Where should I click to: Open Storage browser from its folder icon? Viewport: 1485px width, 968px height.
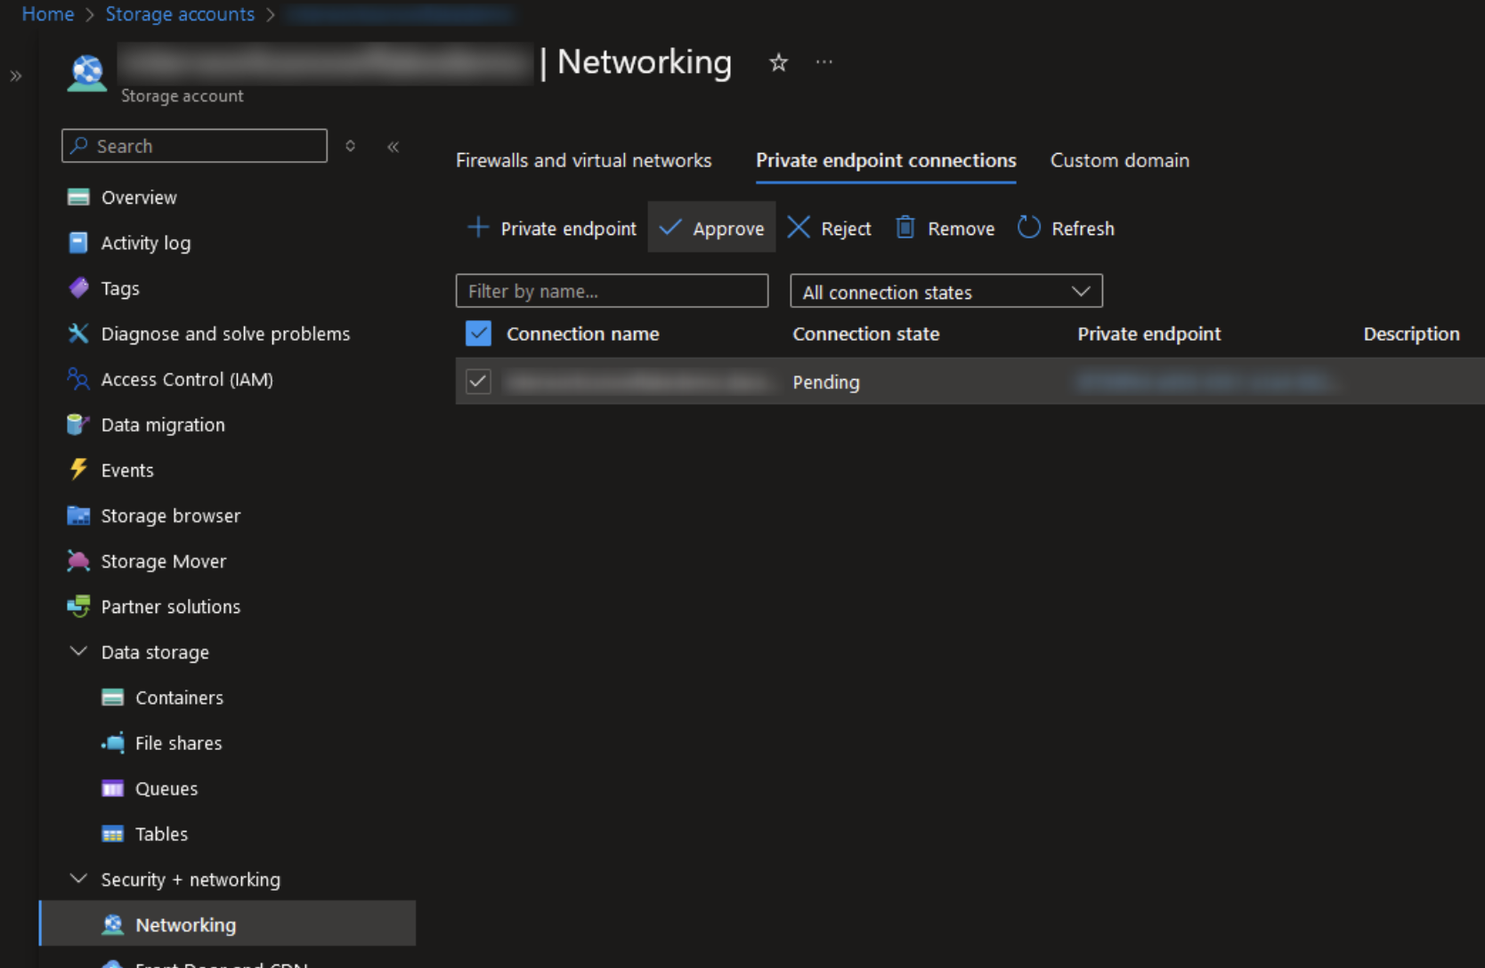78,515
